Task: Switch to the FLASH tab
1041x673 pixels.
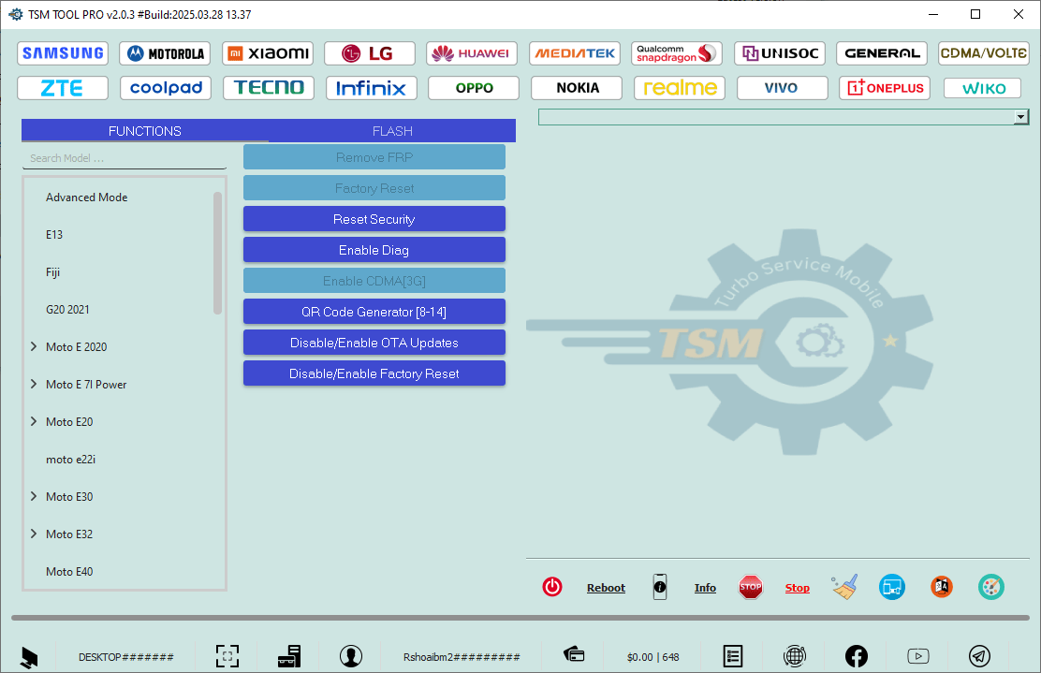Action: (x=392, y=130)
